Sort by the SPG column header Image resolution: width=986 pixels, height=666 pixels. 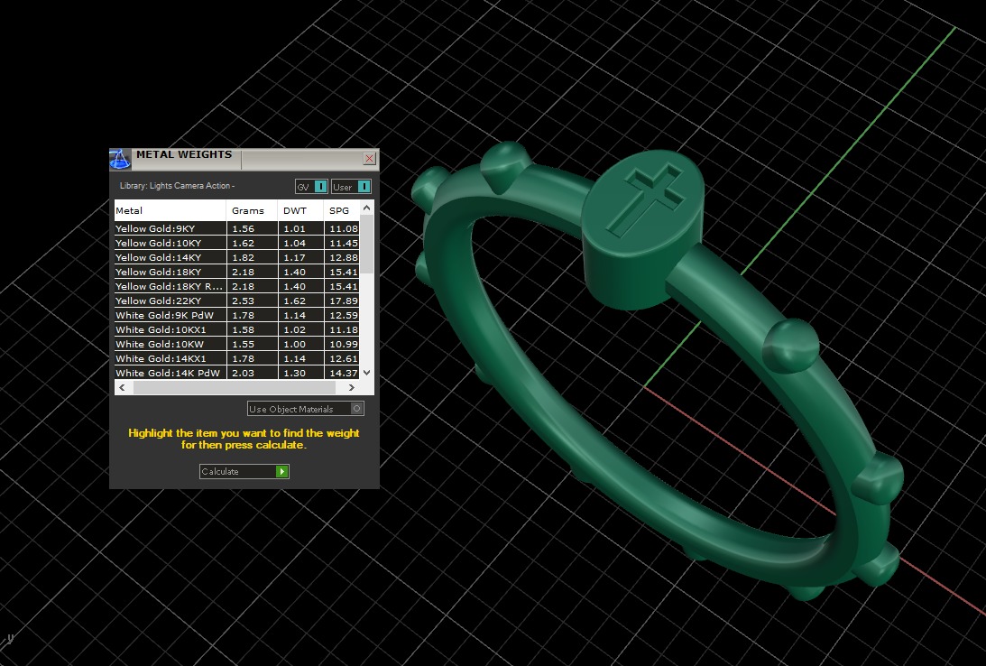point(342,210)
